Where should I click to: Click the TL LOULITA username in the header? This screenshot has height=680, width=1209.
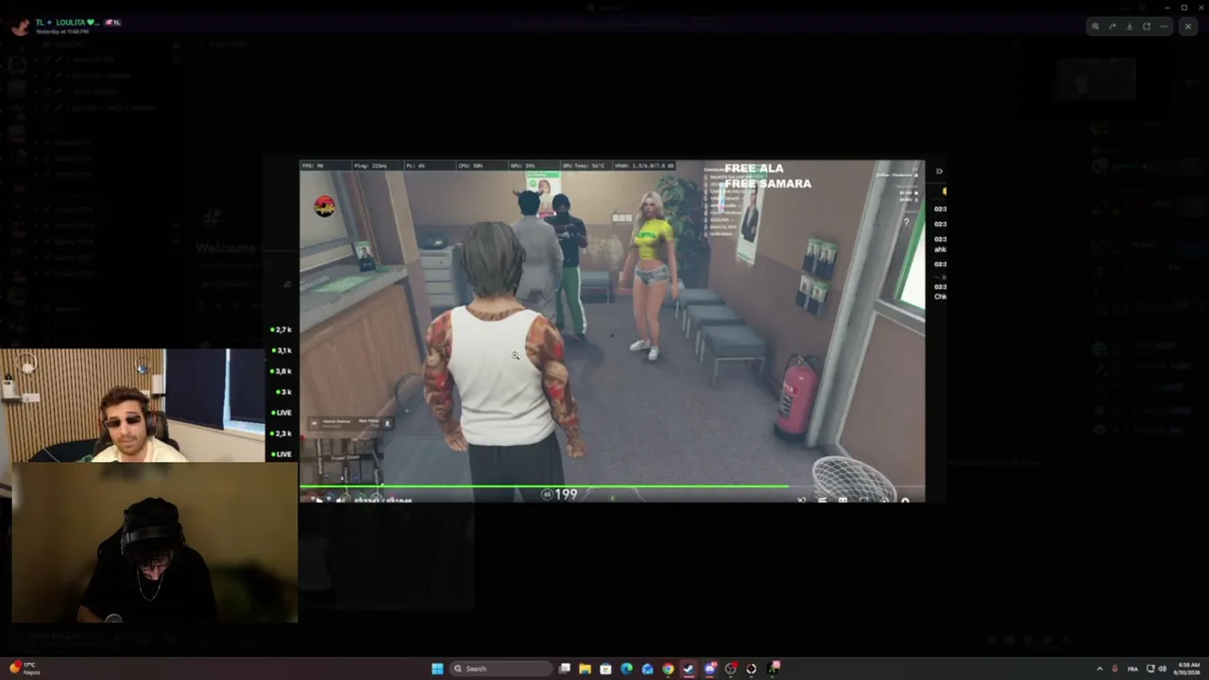pyautogui.click(x=66, y=22)
